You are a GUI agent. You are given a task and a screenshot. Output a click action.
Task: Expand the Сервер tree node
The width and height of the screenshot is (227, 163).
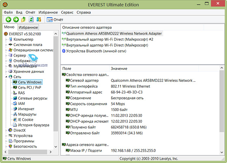tap(6, 55)
